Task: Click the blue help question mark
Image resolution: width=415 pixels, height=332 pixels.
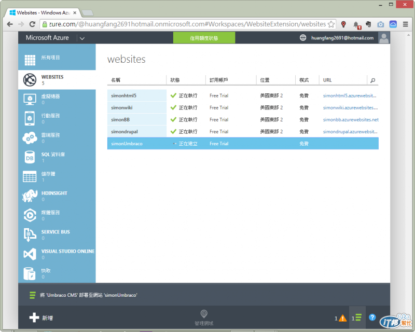Action: [x=372, y=317]
